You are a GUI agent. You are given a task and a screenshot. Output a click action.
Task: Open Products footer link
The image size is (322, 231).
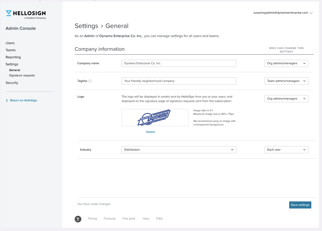click(x=109, y=219)
